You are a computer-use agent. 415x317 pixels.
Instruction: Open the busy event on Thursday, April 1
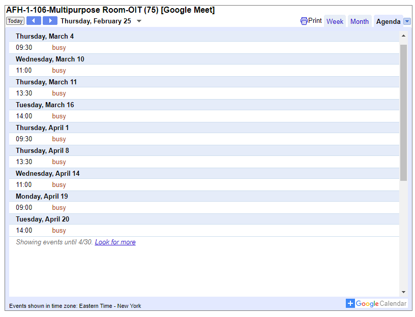pyautogui.click(x=59, y=139)
